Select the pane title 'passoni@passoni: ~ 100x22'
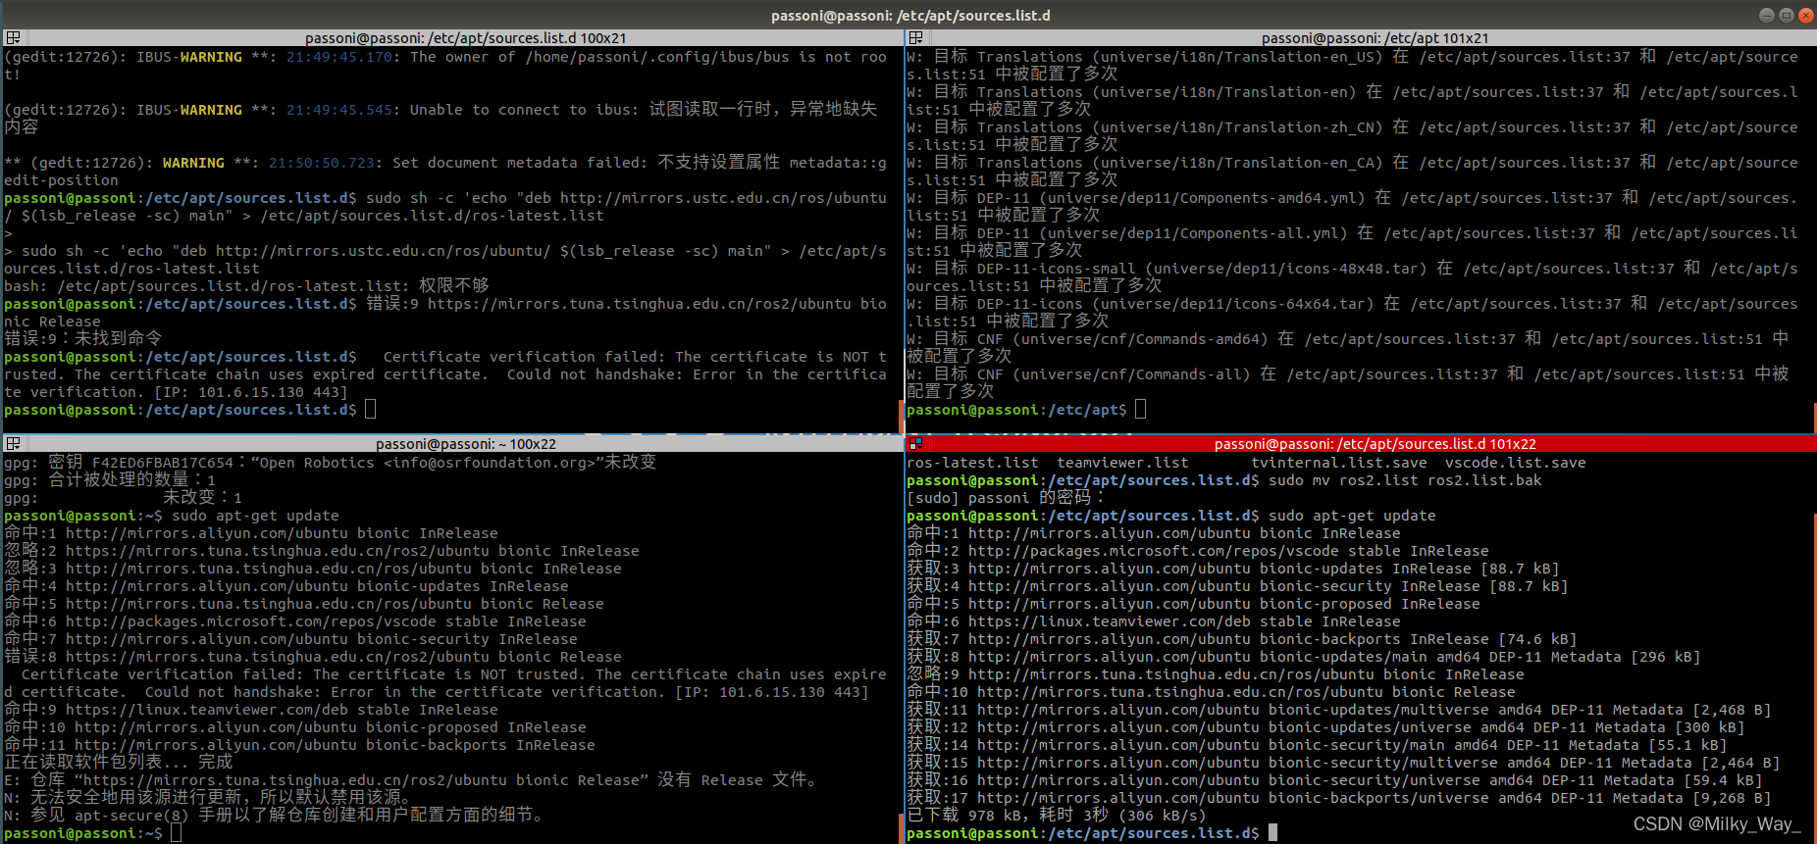This screenshot has height=844, width=1817. [465, 444]
